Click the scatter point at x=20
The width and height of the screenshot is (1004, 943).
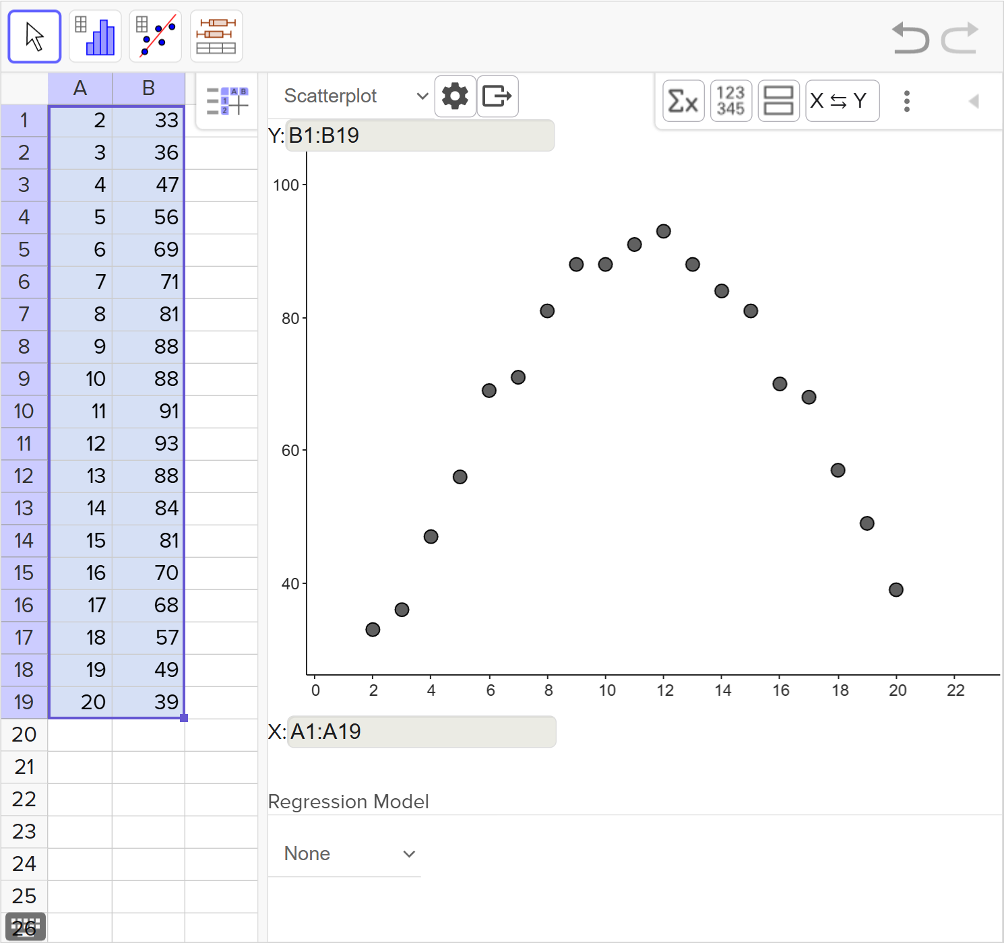896,590
